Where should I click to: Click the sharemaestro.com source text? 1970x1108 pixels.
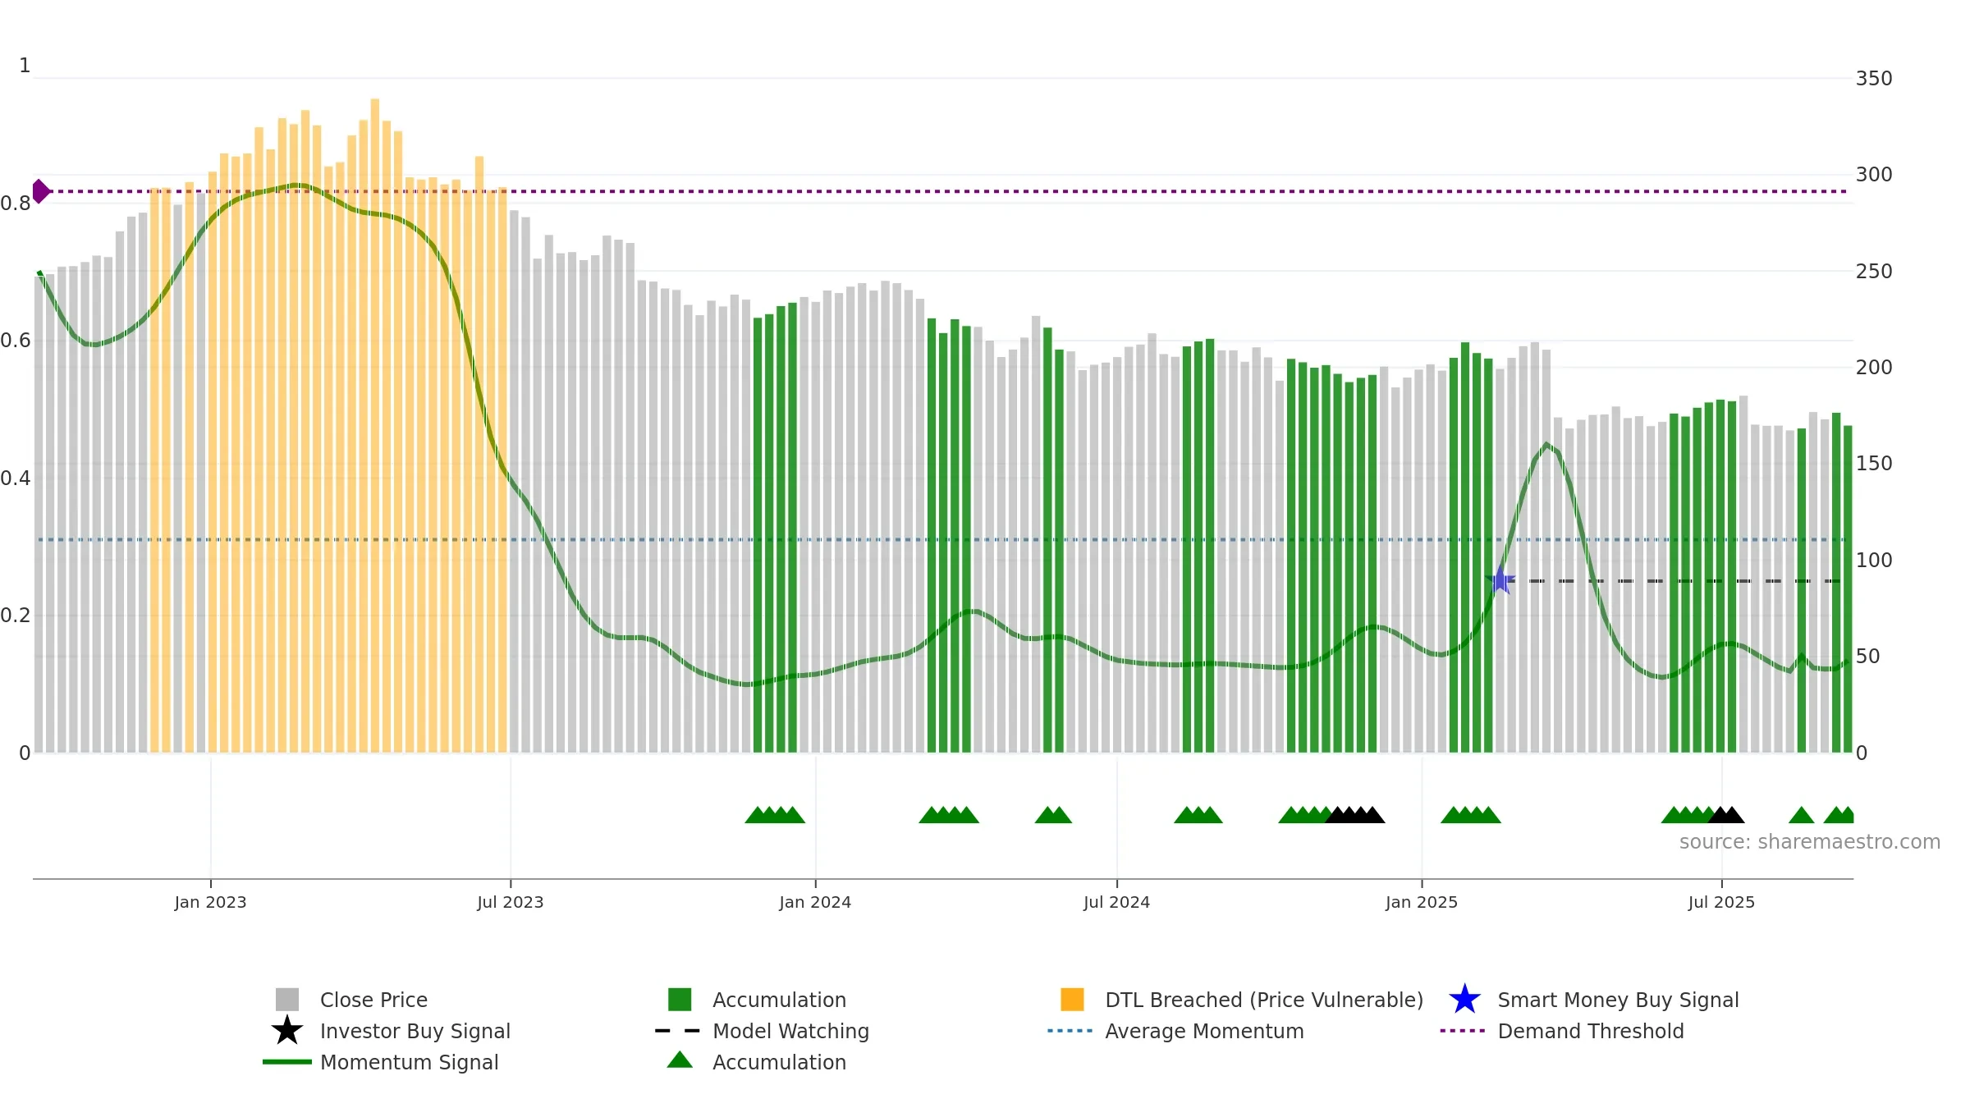pyautogui.click(x=1810, y=842)
